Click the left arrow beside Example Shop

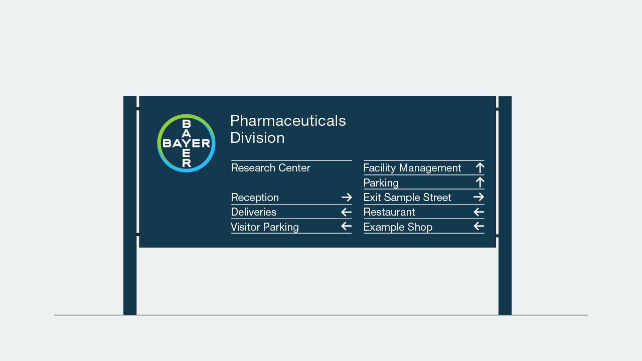479,227
